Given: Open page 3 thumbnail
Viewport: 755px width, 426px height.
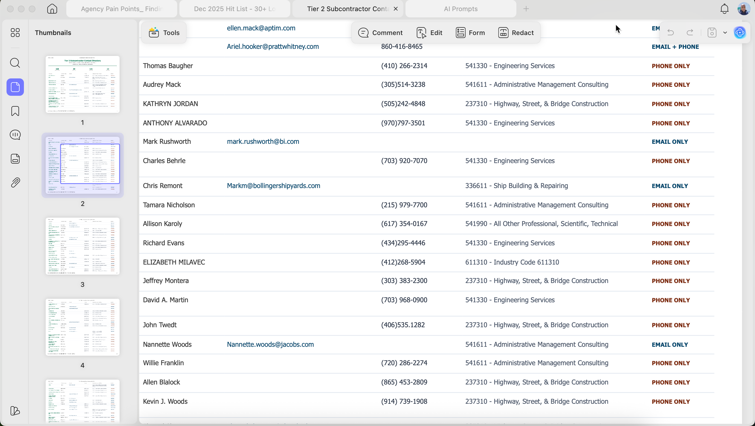Looking at the screenshot, I should pyautogui.click(x=83, y=246).
